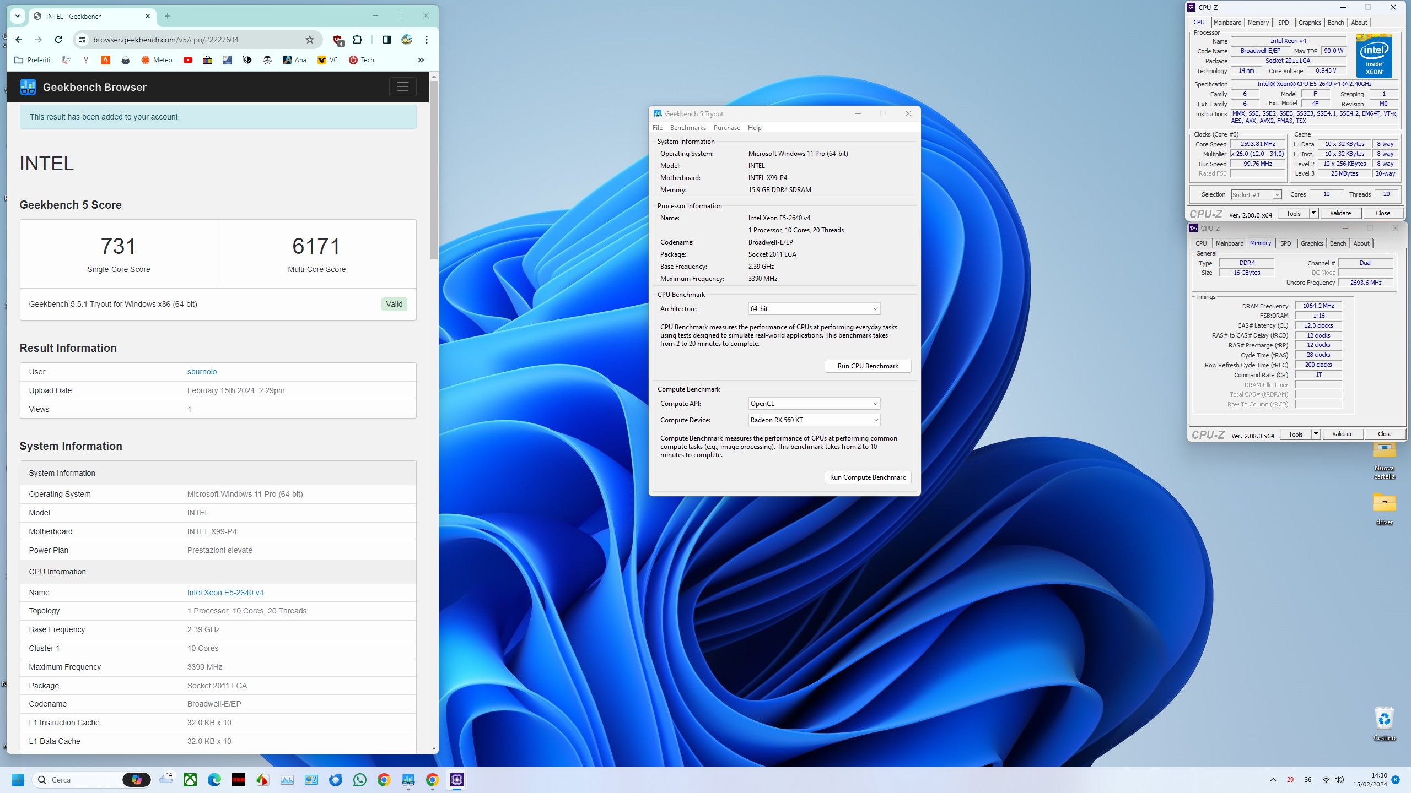Show hidden system tray icons chevron
This screenshot has width=1411, height=793.
click(1273, 780)
